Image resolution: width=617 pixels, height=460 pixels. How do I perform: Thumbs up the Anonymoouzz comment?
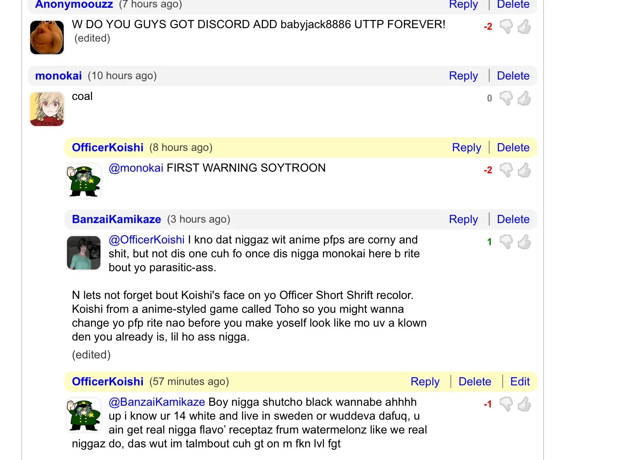pyautogui.click(x=524, y=27)
